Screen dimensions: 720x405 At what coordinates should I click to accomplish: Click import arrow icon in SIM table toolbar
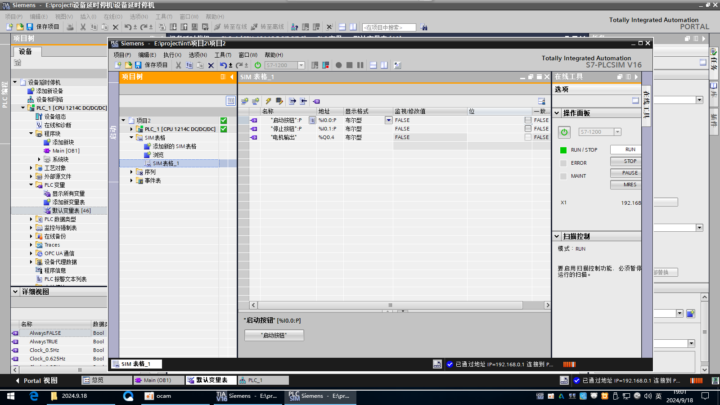[303, 101]
